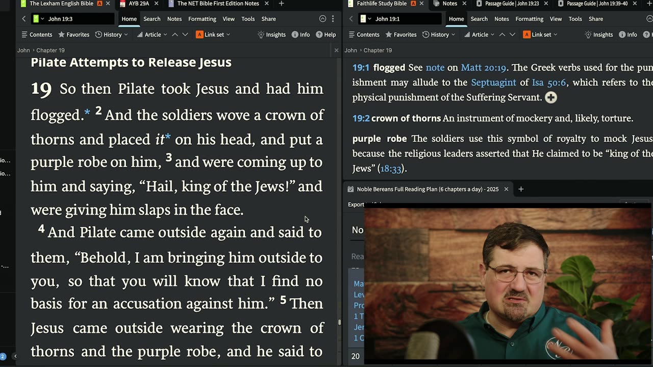Follow the 'Septuagint' link

click(494, 83)
